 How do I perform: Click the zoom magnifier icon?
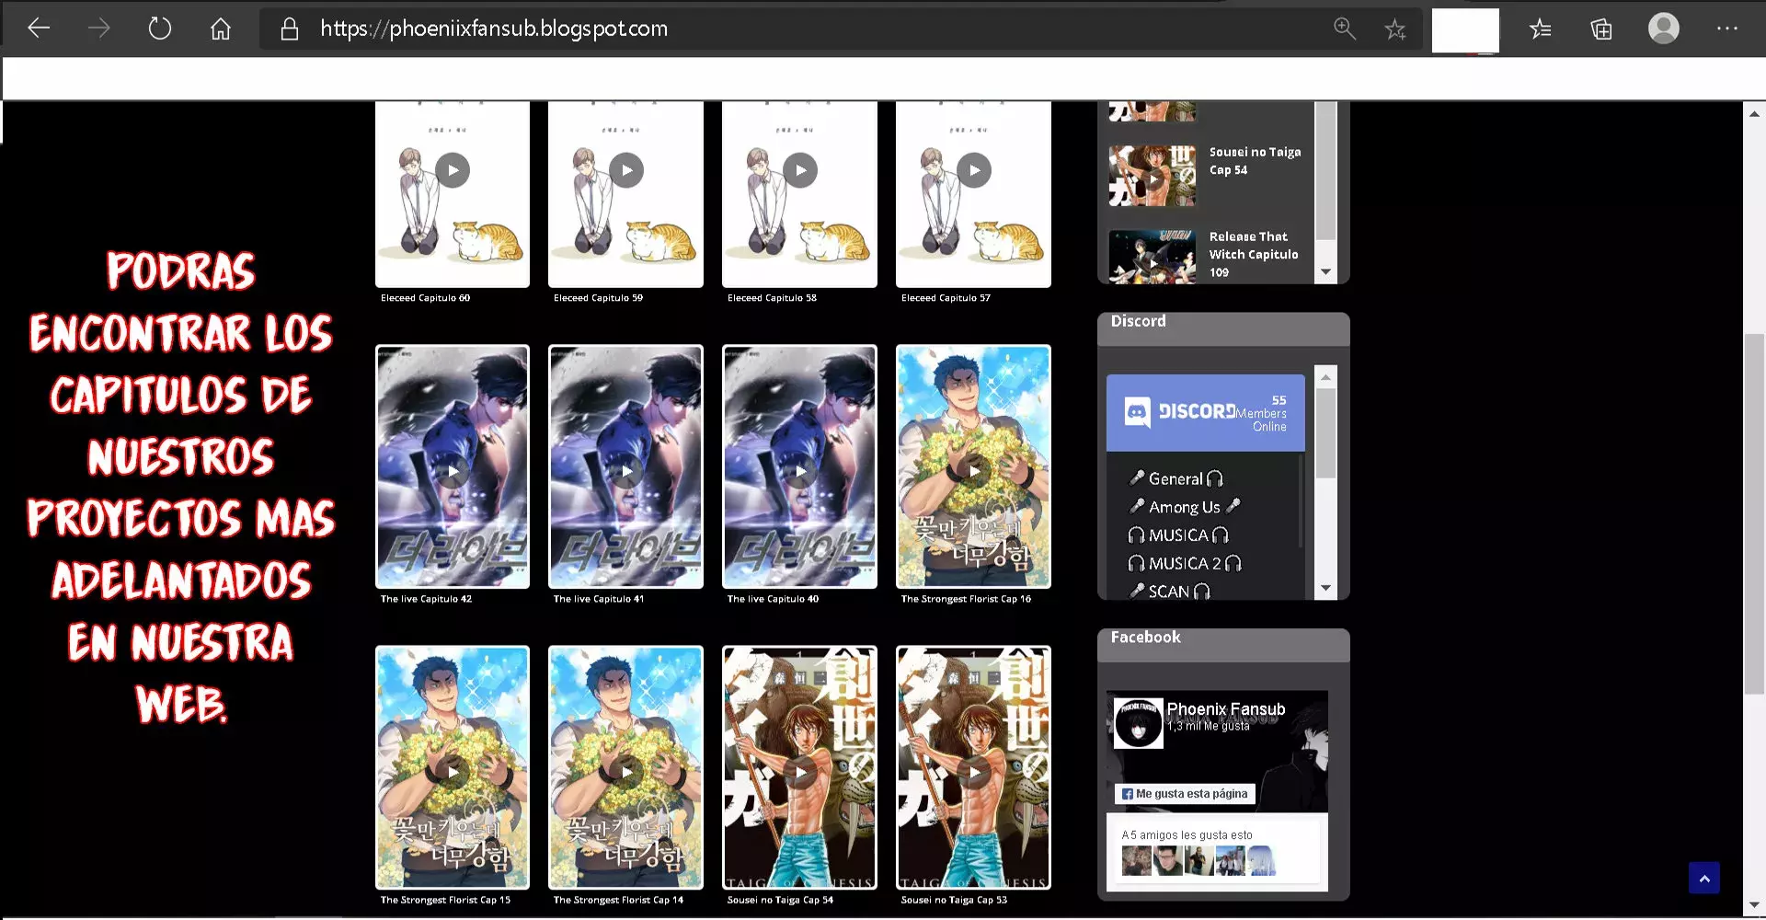(x=1345, y=29)
